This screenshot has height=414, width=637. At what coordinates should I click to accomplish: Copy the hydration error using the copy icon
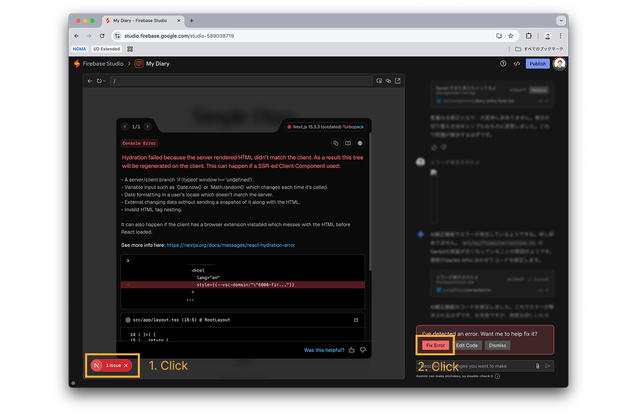point(336,143)
